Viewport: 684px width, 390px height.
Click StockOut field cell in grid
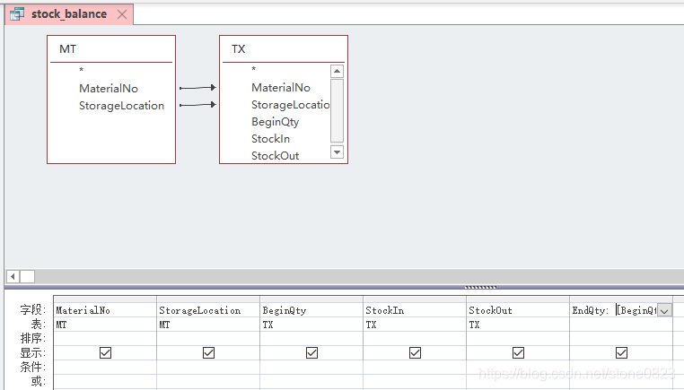(x=518, y=310)
